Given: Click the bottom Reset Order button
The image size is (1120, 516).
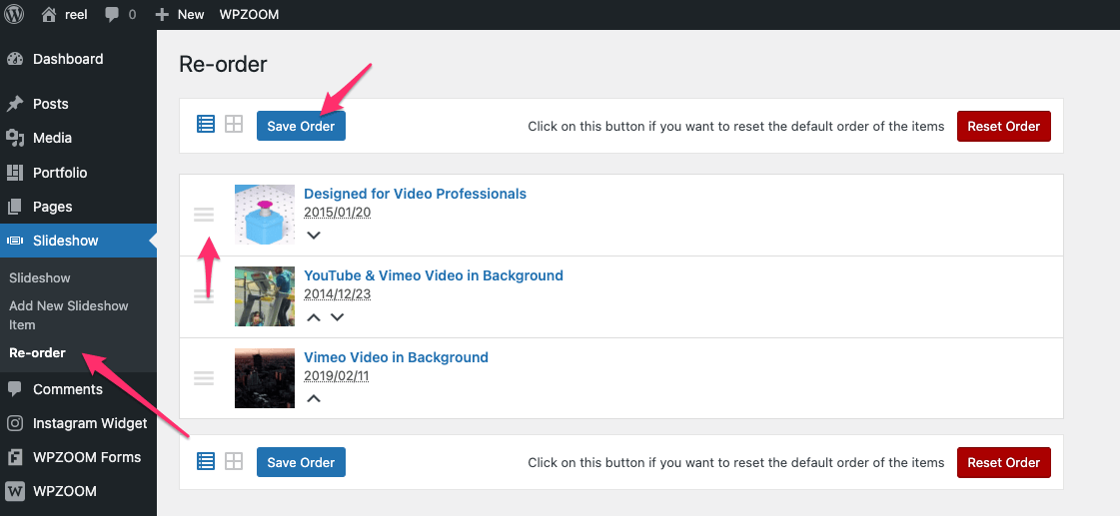Looking at the screenshot, I should pos(1003,462).
